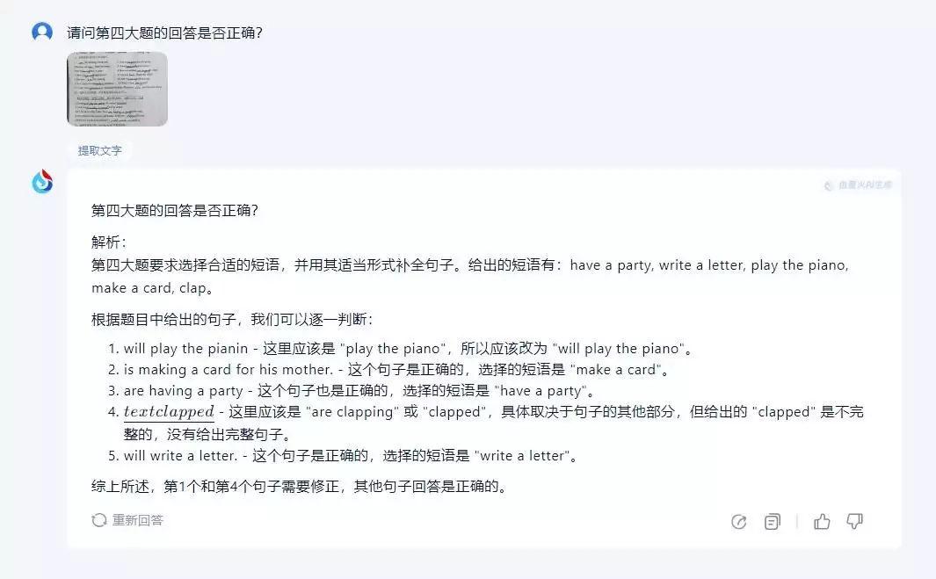Screen dimensions: 936x579
Task: Open the uploaded worksheet photo thumbnail
Action: [x=117, y=89]
